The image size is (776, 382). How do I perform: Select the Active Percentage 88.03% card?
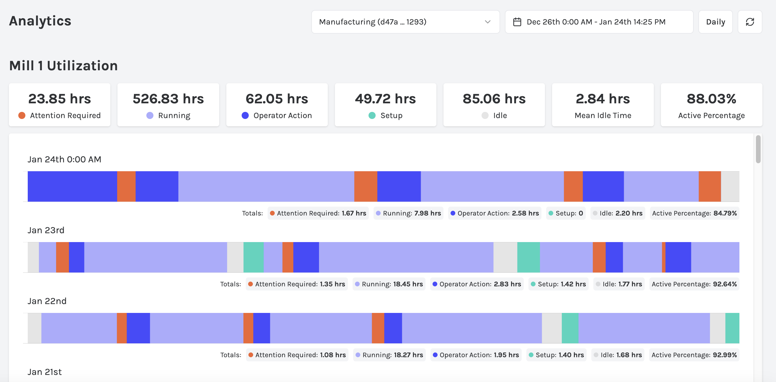711,105
